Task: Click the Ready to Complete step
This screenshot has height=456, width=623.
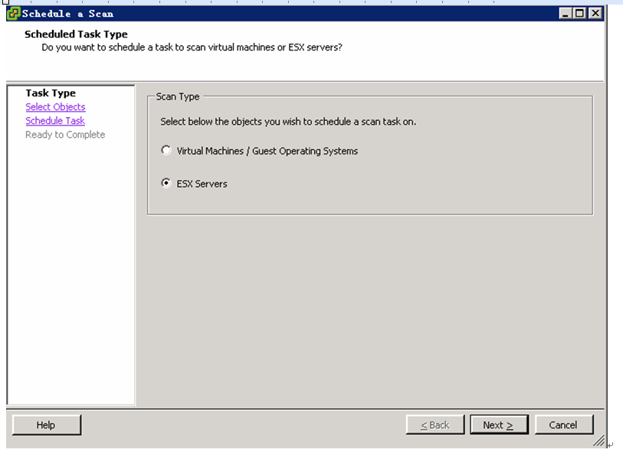Action: (x=65, y=135)
